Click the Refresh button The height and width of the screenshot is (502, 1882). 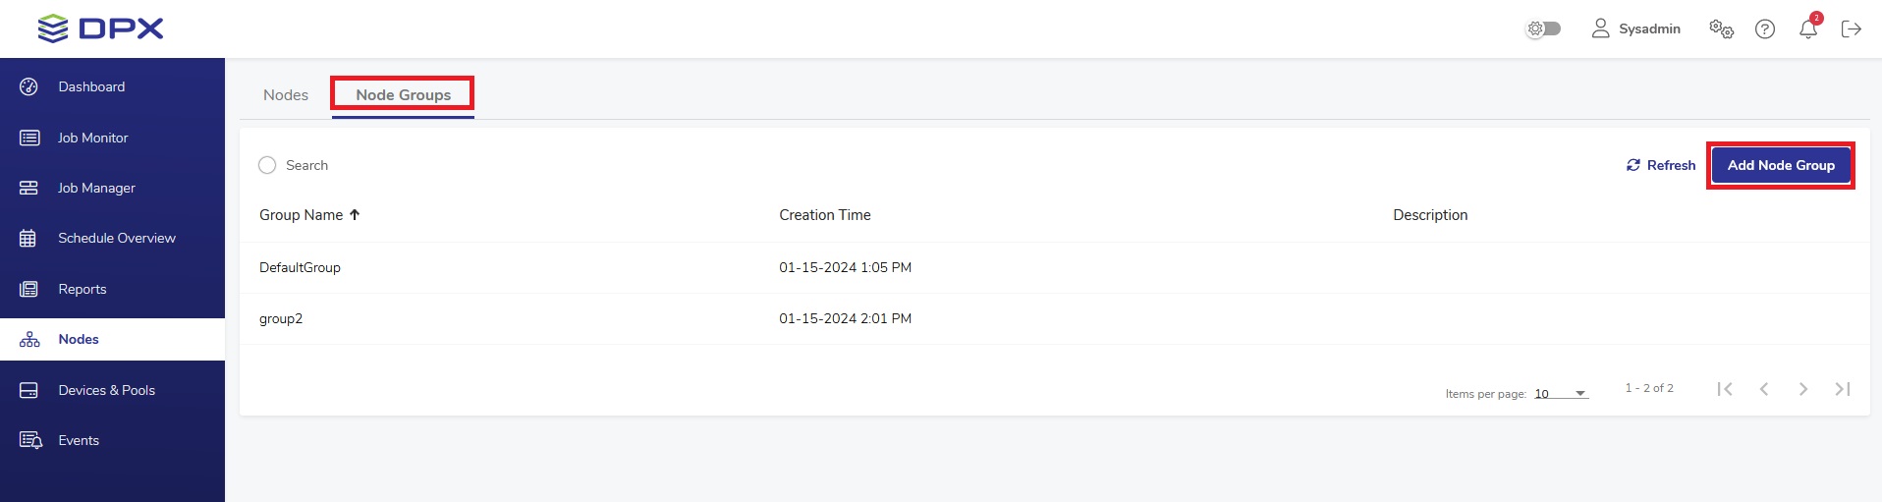pos(1660,165)
